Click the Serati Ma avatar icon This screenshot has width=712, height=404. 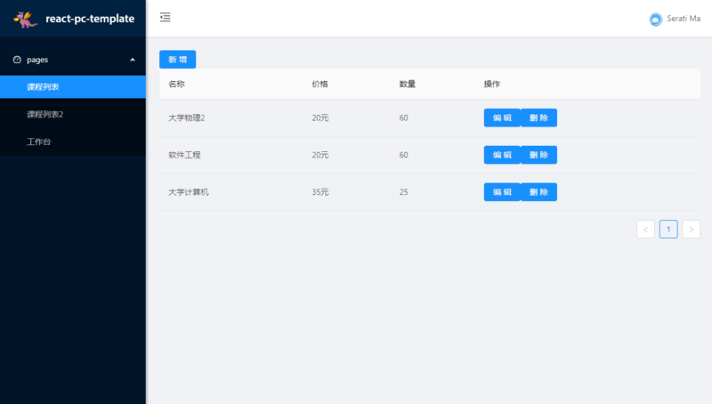[656, 19]
